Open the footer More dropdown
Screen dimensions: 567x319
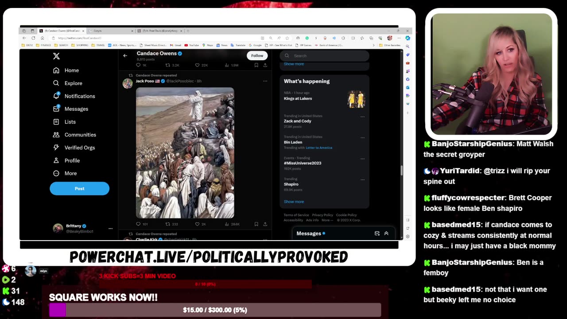tap(327, 220)
